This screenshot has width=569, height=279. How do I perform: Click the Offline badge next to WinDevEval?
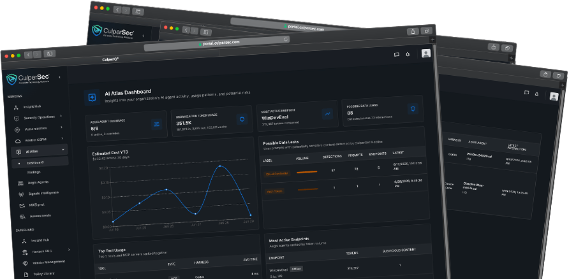[x=296, y=269]
